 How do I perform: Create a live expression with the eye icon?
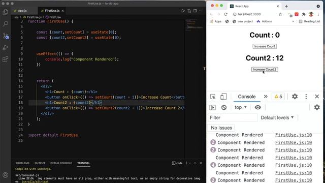pyautogui.click(x=257, y=107)
